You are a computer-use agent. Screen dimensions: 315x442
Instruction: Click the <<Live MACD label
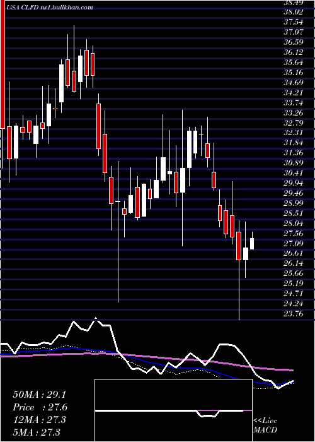(x=265, y=426)
